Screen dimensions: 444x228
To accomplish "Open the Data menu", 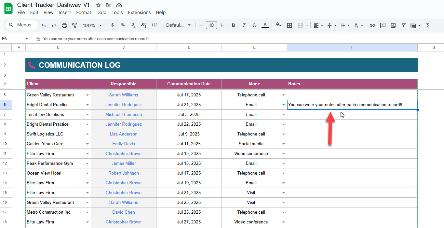I will pyautogui.click(x=101, y=12).
